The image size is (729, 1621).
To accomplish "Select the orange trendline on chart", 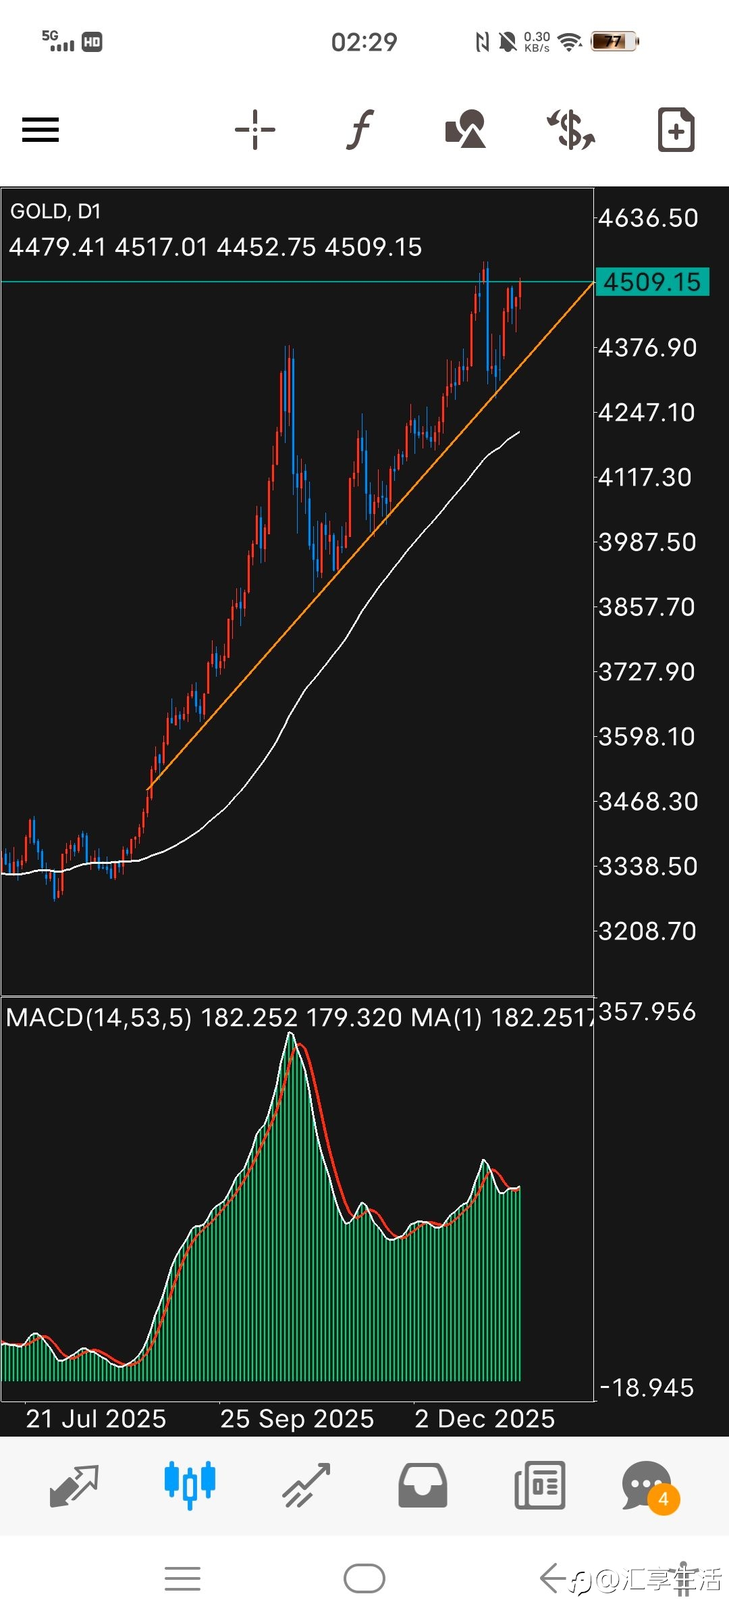I will click(x=370, y=536).
